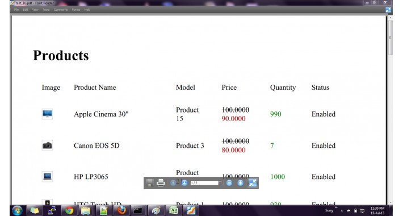Click read mode icon in menu bar corner
The width and height of the screenshot is (403, 216).
pos(388,10)
